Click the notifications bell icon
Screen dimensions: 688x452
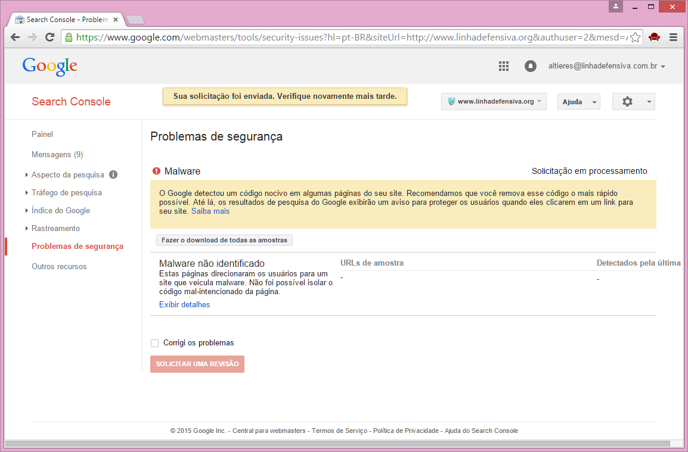530,66
